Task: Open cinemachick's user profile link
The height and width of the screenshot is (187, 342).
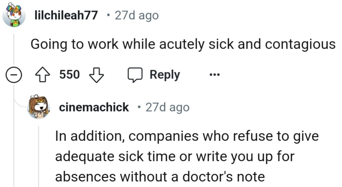Action: coord(94,107)
